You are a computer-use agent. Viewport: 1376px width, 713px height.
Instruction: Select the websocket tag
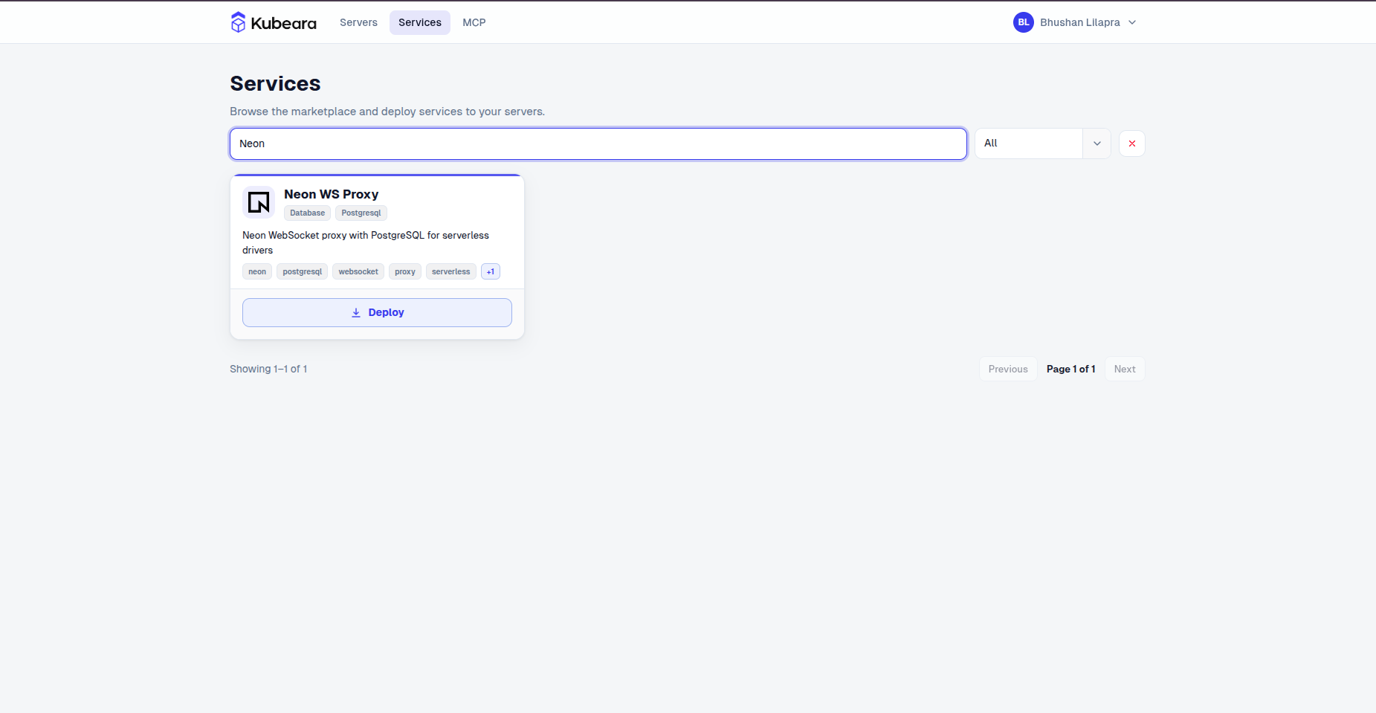(x=358, y=271)
